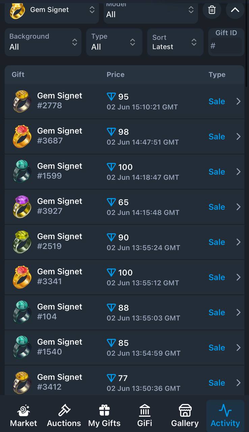Open the Type filter dropdown

(114, 42)
